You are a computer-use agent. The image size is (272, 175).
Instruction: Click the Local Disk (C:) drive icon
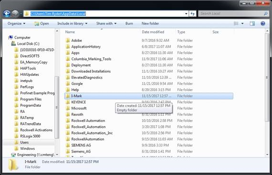[x=13, y=43]
